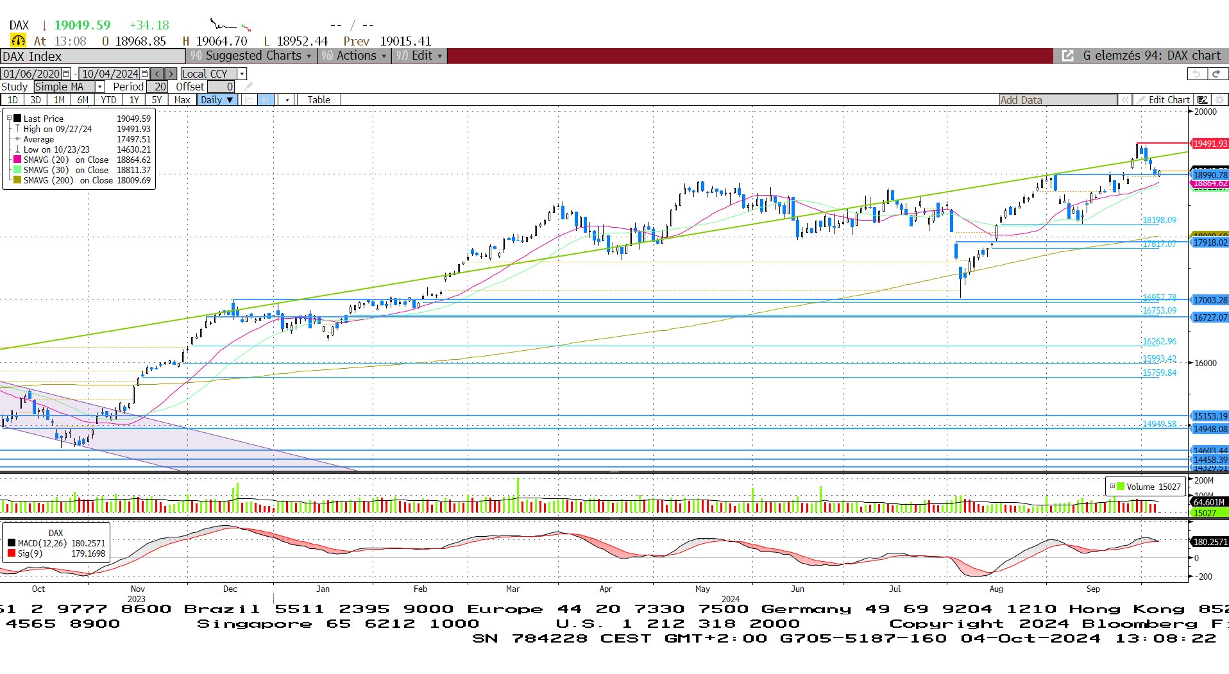This screenshot has height=674, width=1229.
Task: Select the 5Y range tab
Action: [x=157, y=100]
